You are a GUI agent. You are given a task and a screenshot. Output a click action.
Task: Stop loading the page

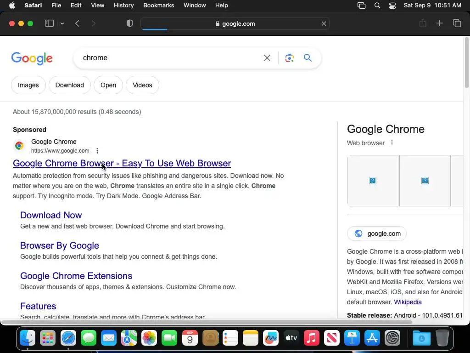click(324, 23)
